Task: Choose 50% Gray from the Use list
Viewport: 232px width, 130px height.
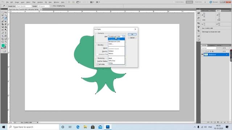Action: click(116, 61)
